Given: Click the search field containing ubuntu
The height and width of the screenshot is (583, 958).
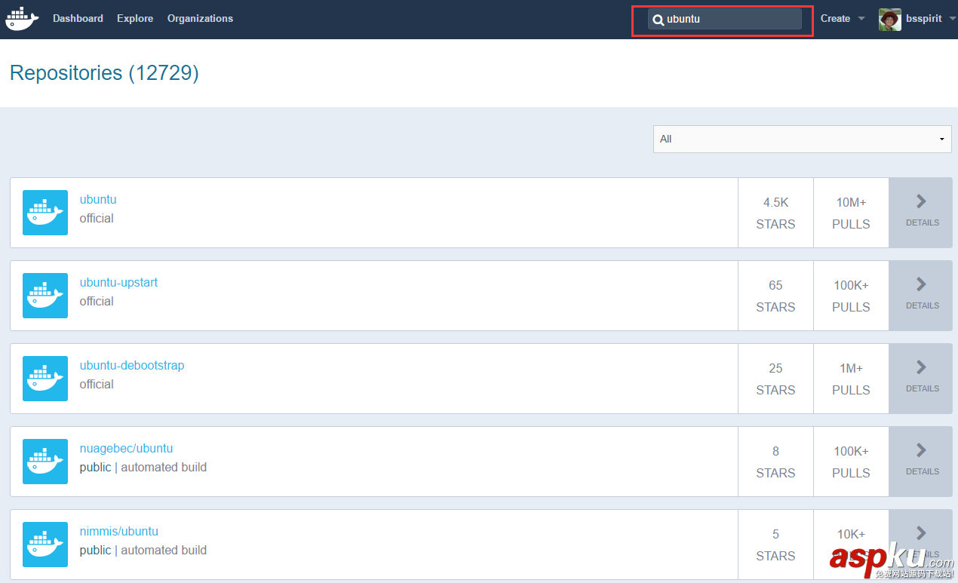Looking at the screenshot, I should tap(724, 20).
